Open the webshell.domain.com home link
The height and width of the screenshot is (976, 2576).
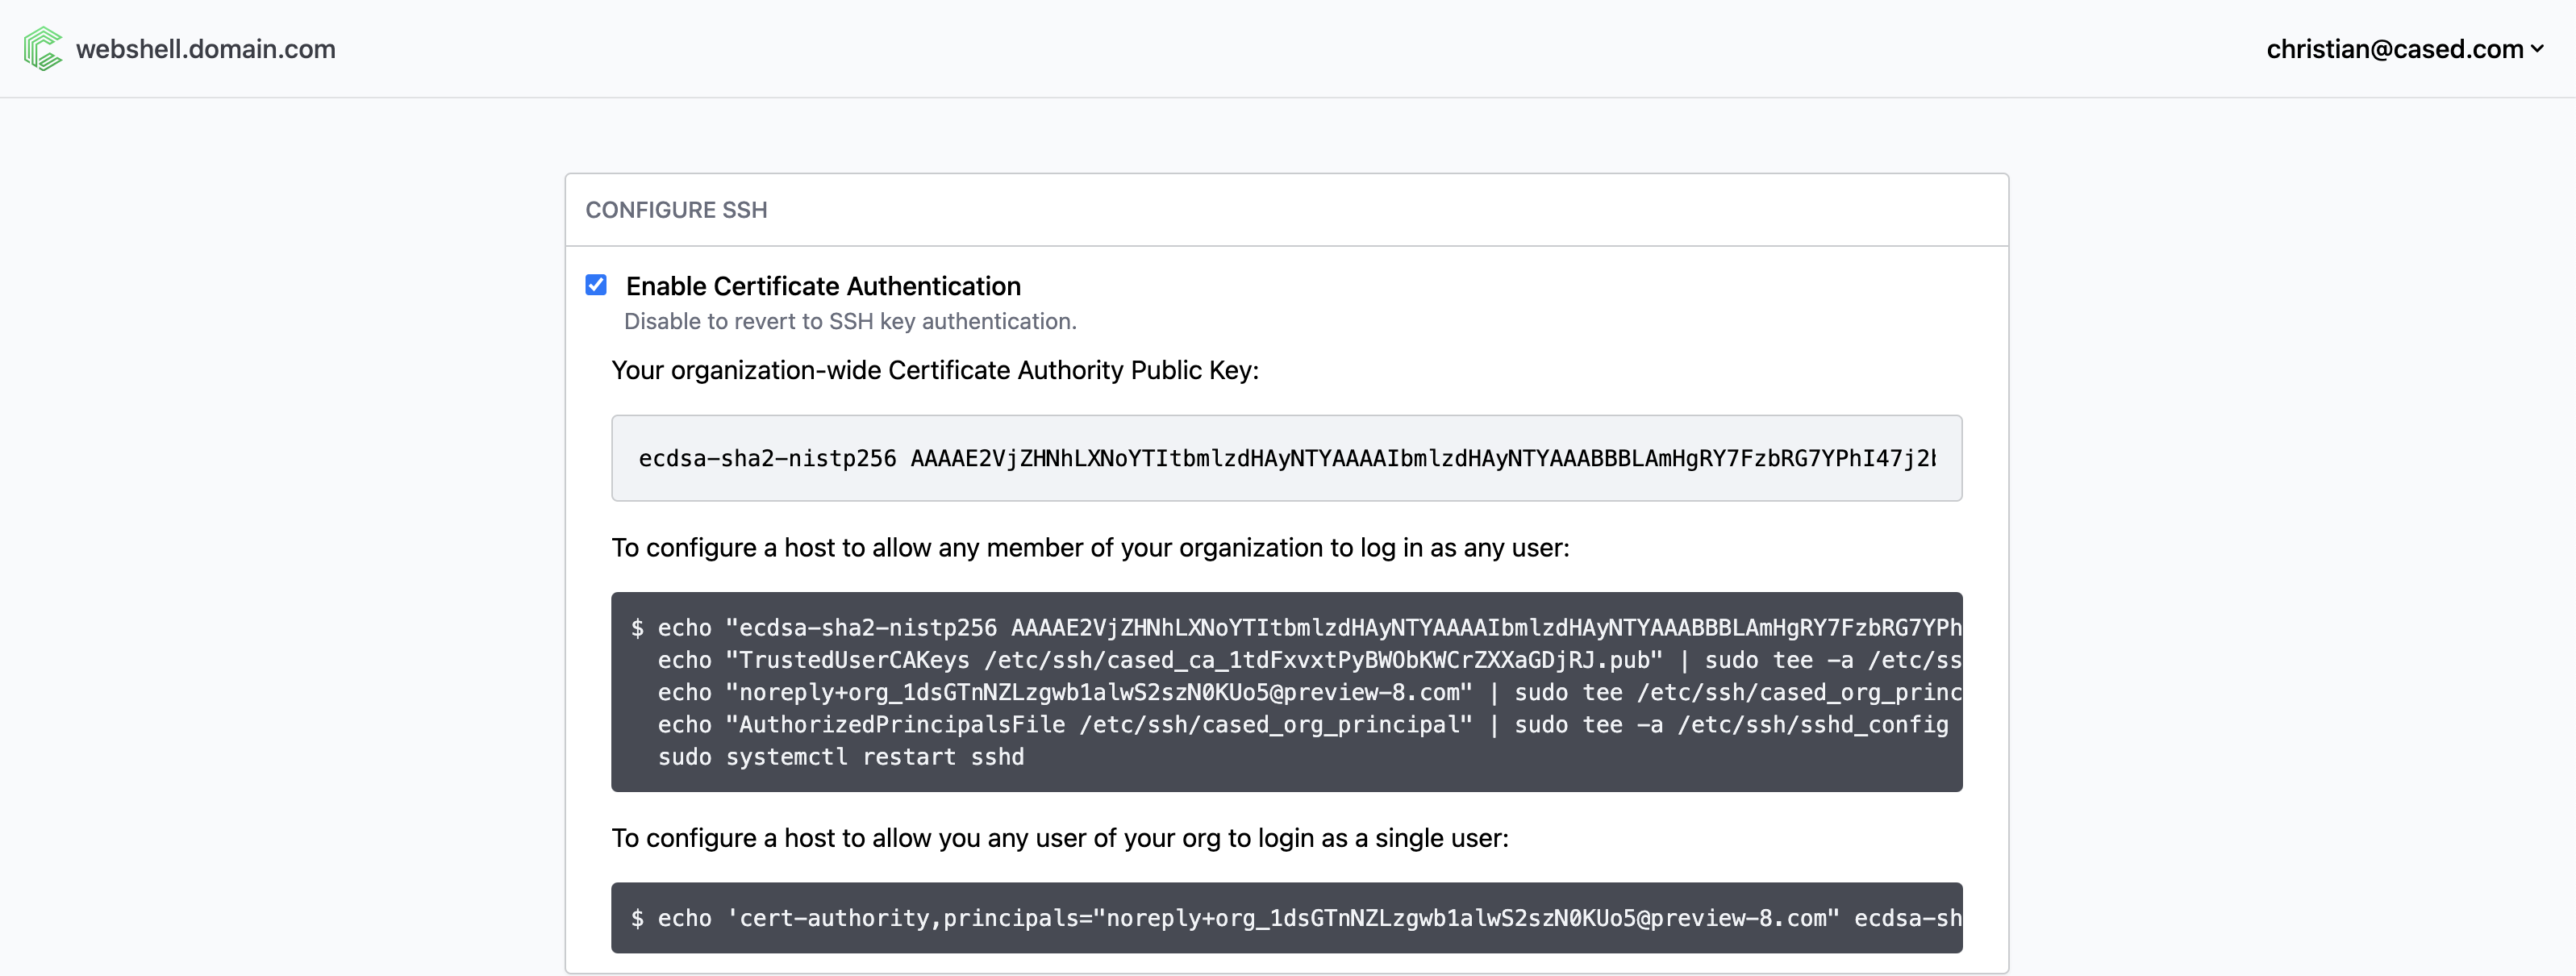pyautogui.click(x=205, y=49)
